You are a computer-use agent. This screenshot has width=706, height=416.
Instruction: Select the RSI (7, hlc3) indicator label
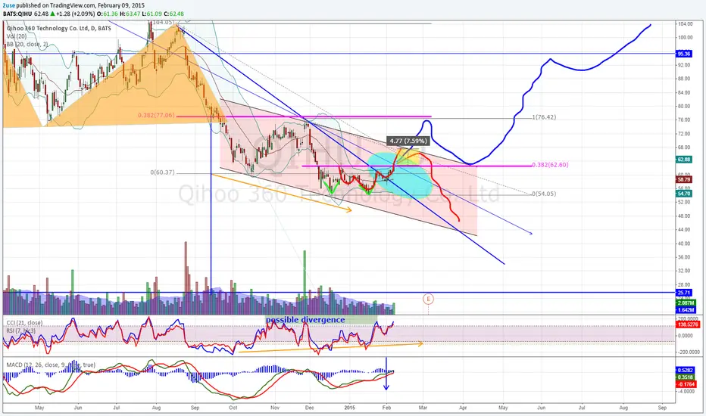pos(20,331)
